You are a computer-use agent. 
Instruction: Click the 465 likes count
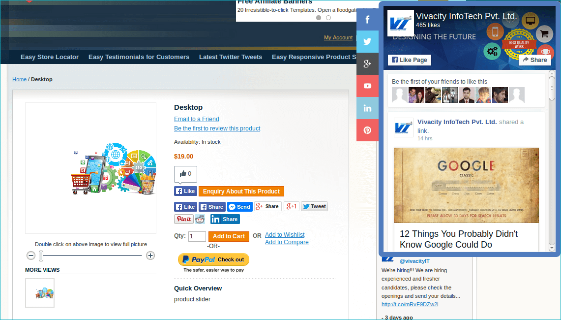[x=428, y=25]
